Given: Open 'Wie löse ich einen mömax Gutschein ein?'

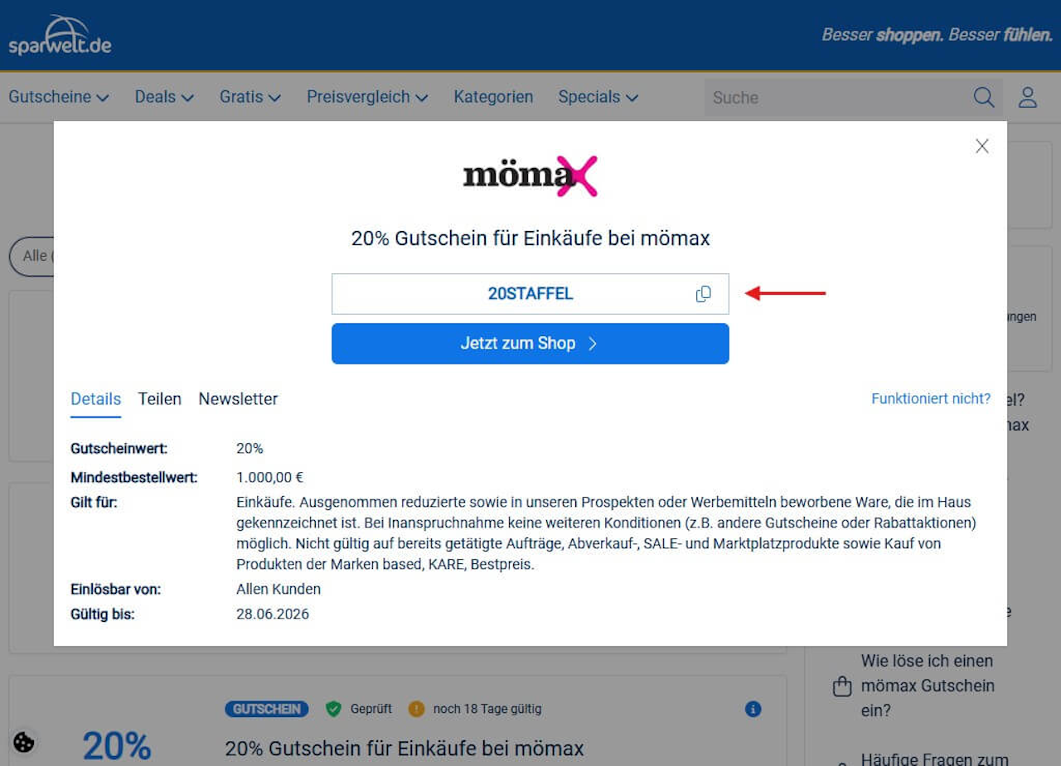Looking at the screenshot, I should [928, 686].
